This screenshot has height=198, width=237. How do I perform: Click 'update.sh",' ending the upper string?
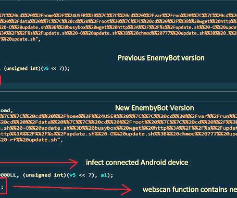[23, 39]
